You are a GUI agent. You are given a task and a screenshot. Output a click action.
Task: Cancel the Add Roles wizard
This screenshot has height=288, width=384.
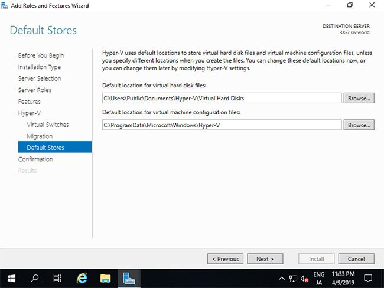coord(356,259)
